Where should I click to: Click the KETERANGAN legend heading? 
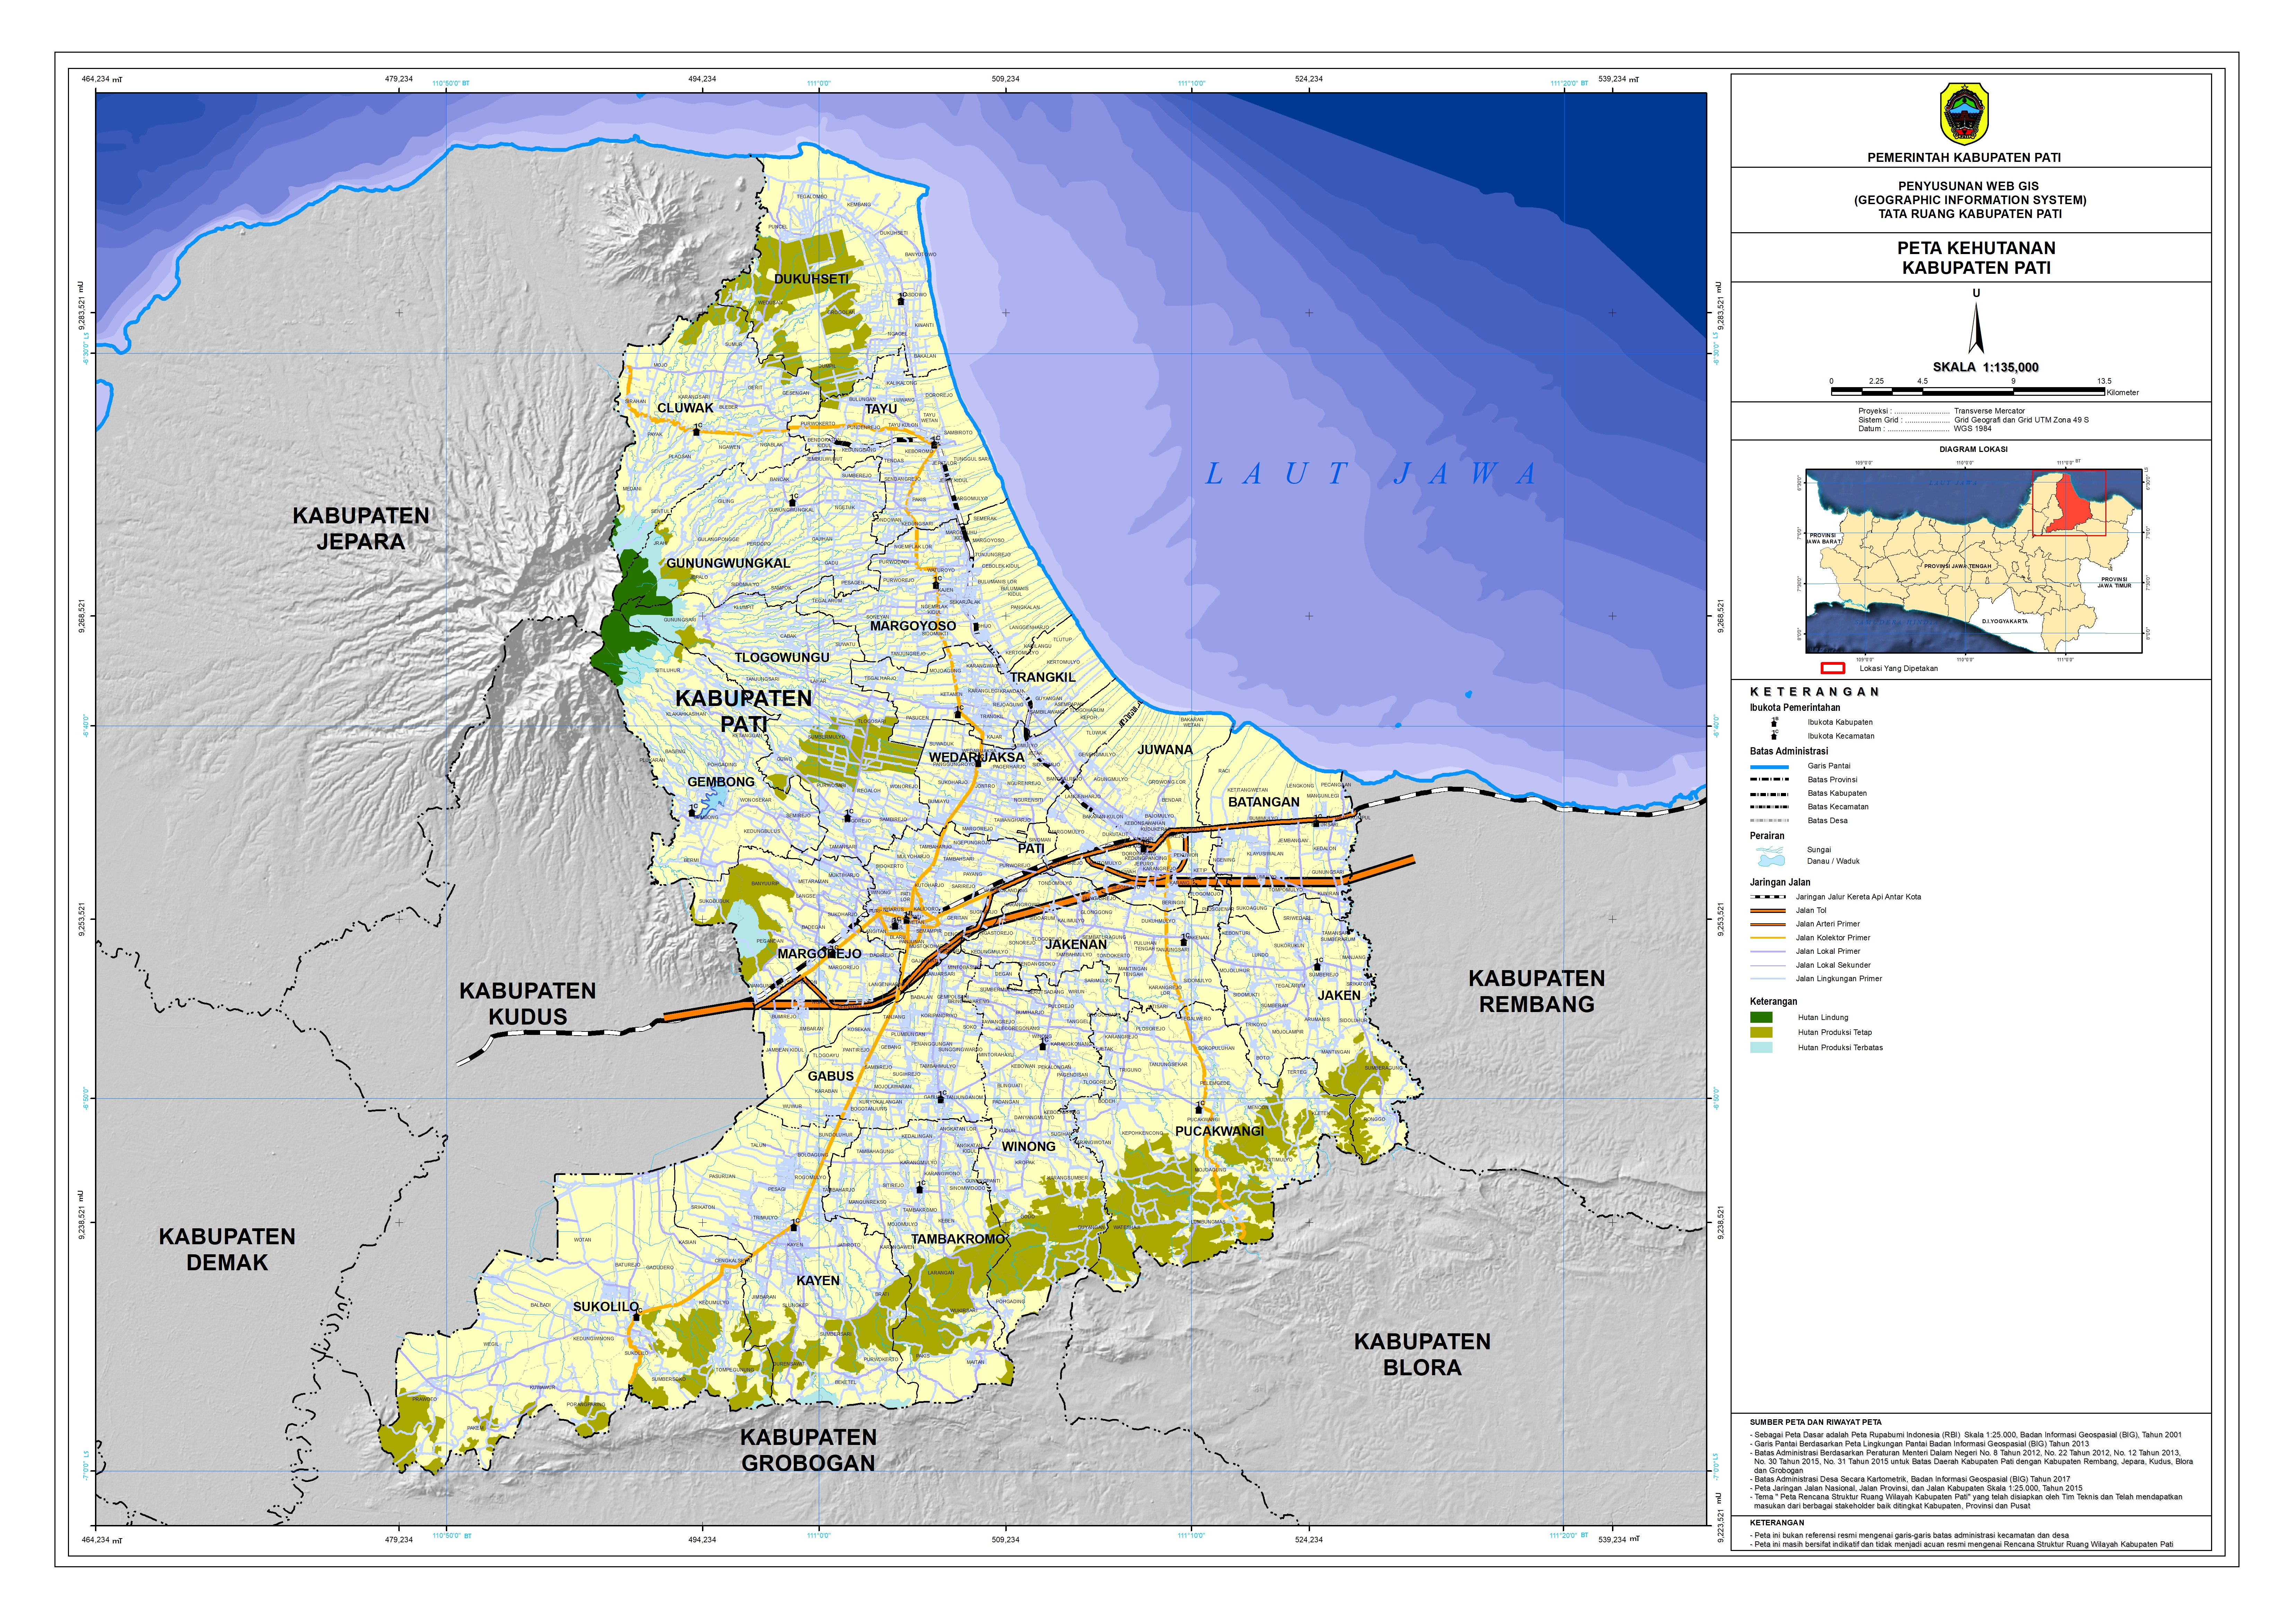1814,692
